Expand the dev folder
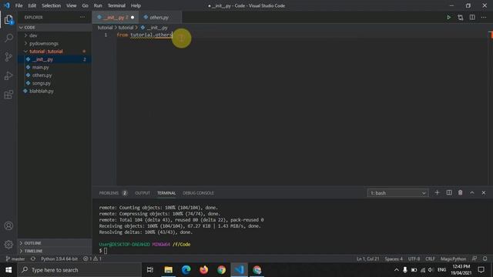 coord(55,35)
